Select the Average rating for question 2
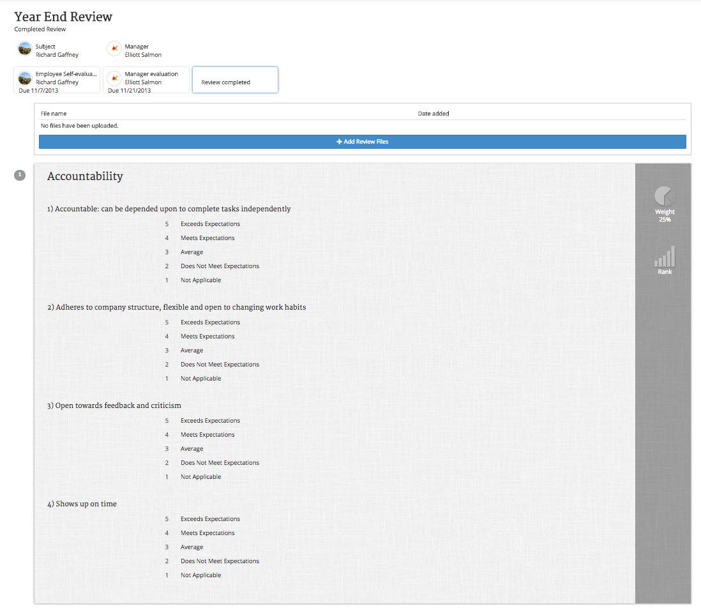701x613 pixels. tap(192, 350)
